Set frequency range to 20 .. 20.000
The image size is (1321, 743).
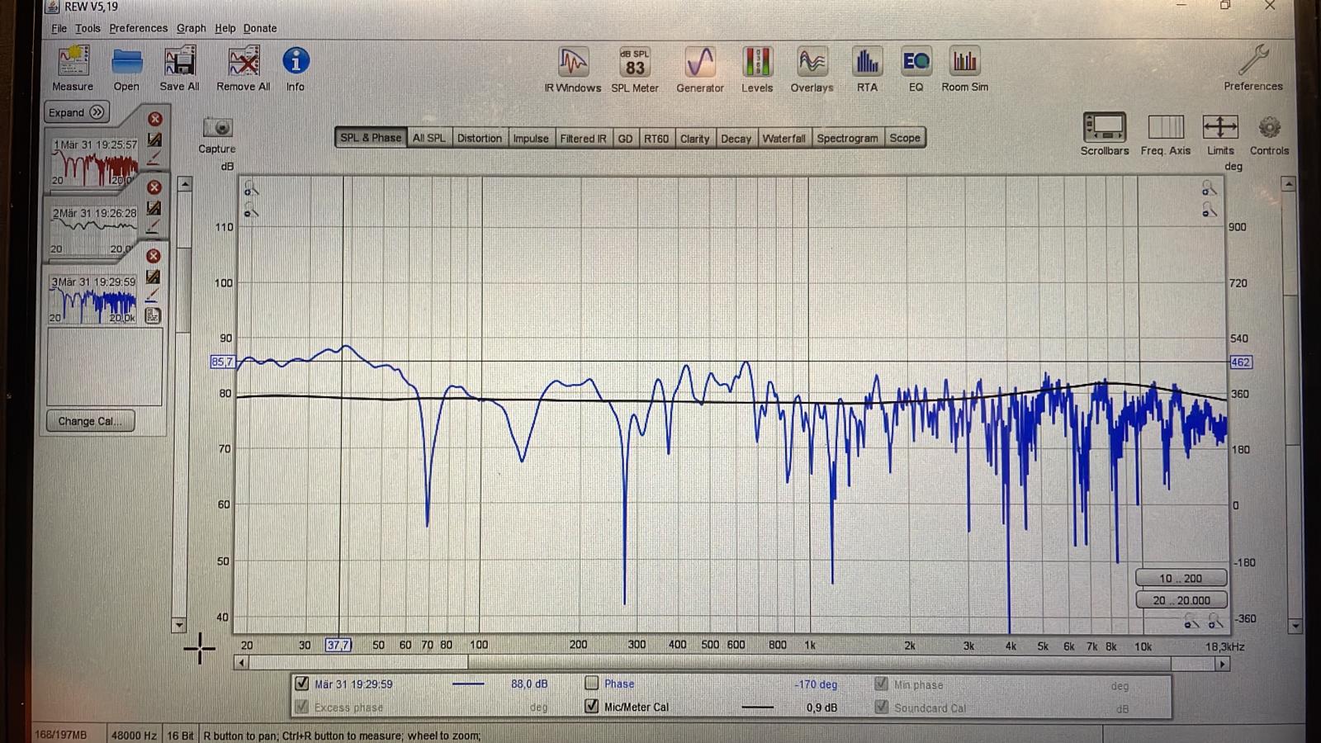click(x=1181, y=600)
